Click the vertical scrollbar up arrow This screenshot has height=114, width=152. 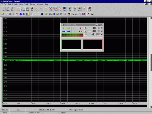pyautogui.click(x=151, y=18)
